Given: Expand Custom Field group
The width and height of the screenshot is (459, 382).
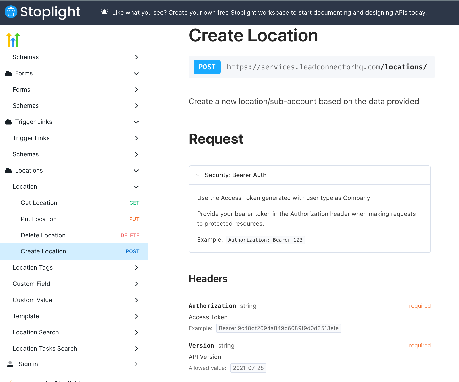Looking at the screenshot, I should [x=74, y=284].
